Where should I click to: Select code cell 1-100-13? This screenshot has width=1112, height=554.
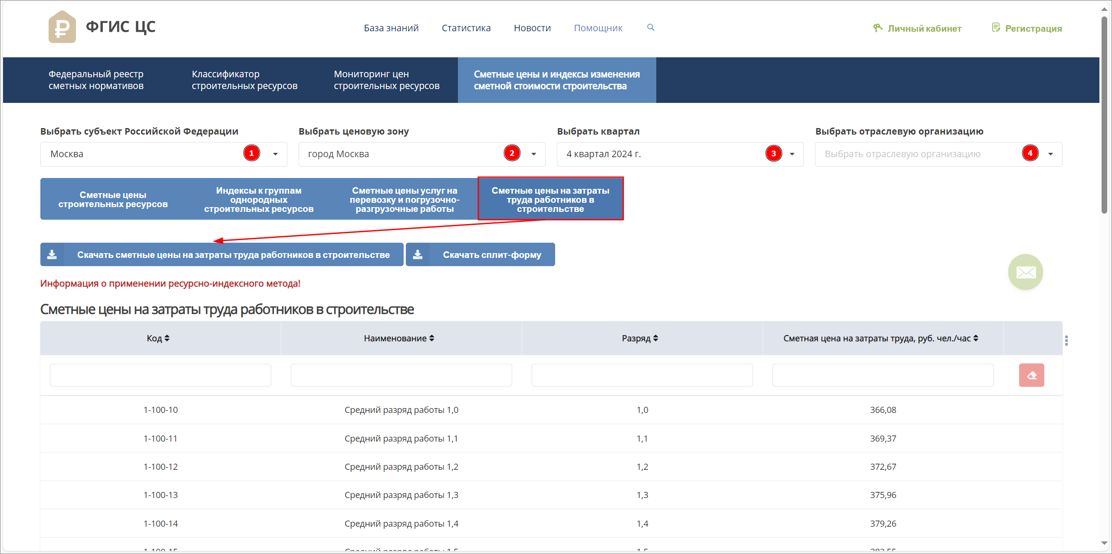[x=161, y=495]
